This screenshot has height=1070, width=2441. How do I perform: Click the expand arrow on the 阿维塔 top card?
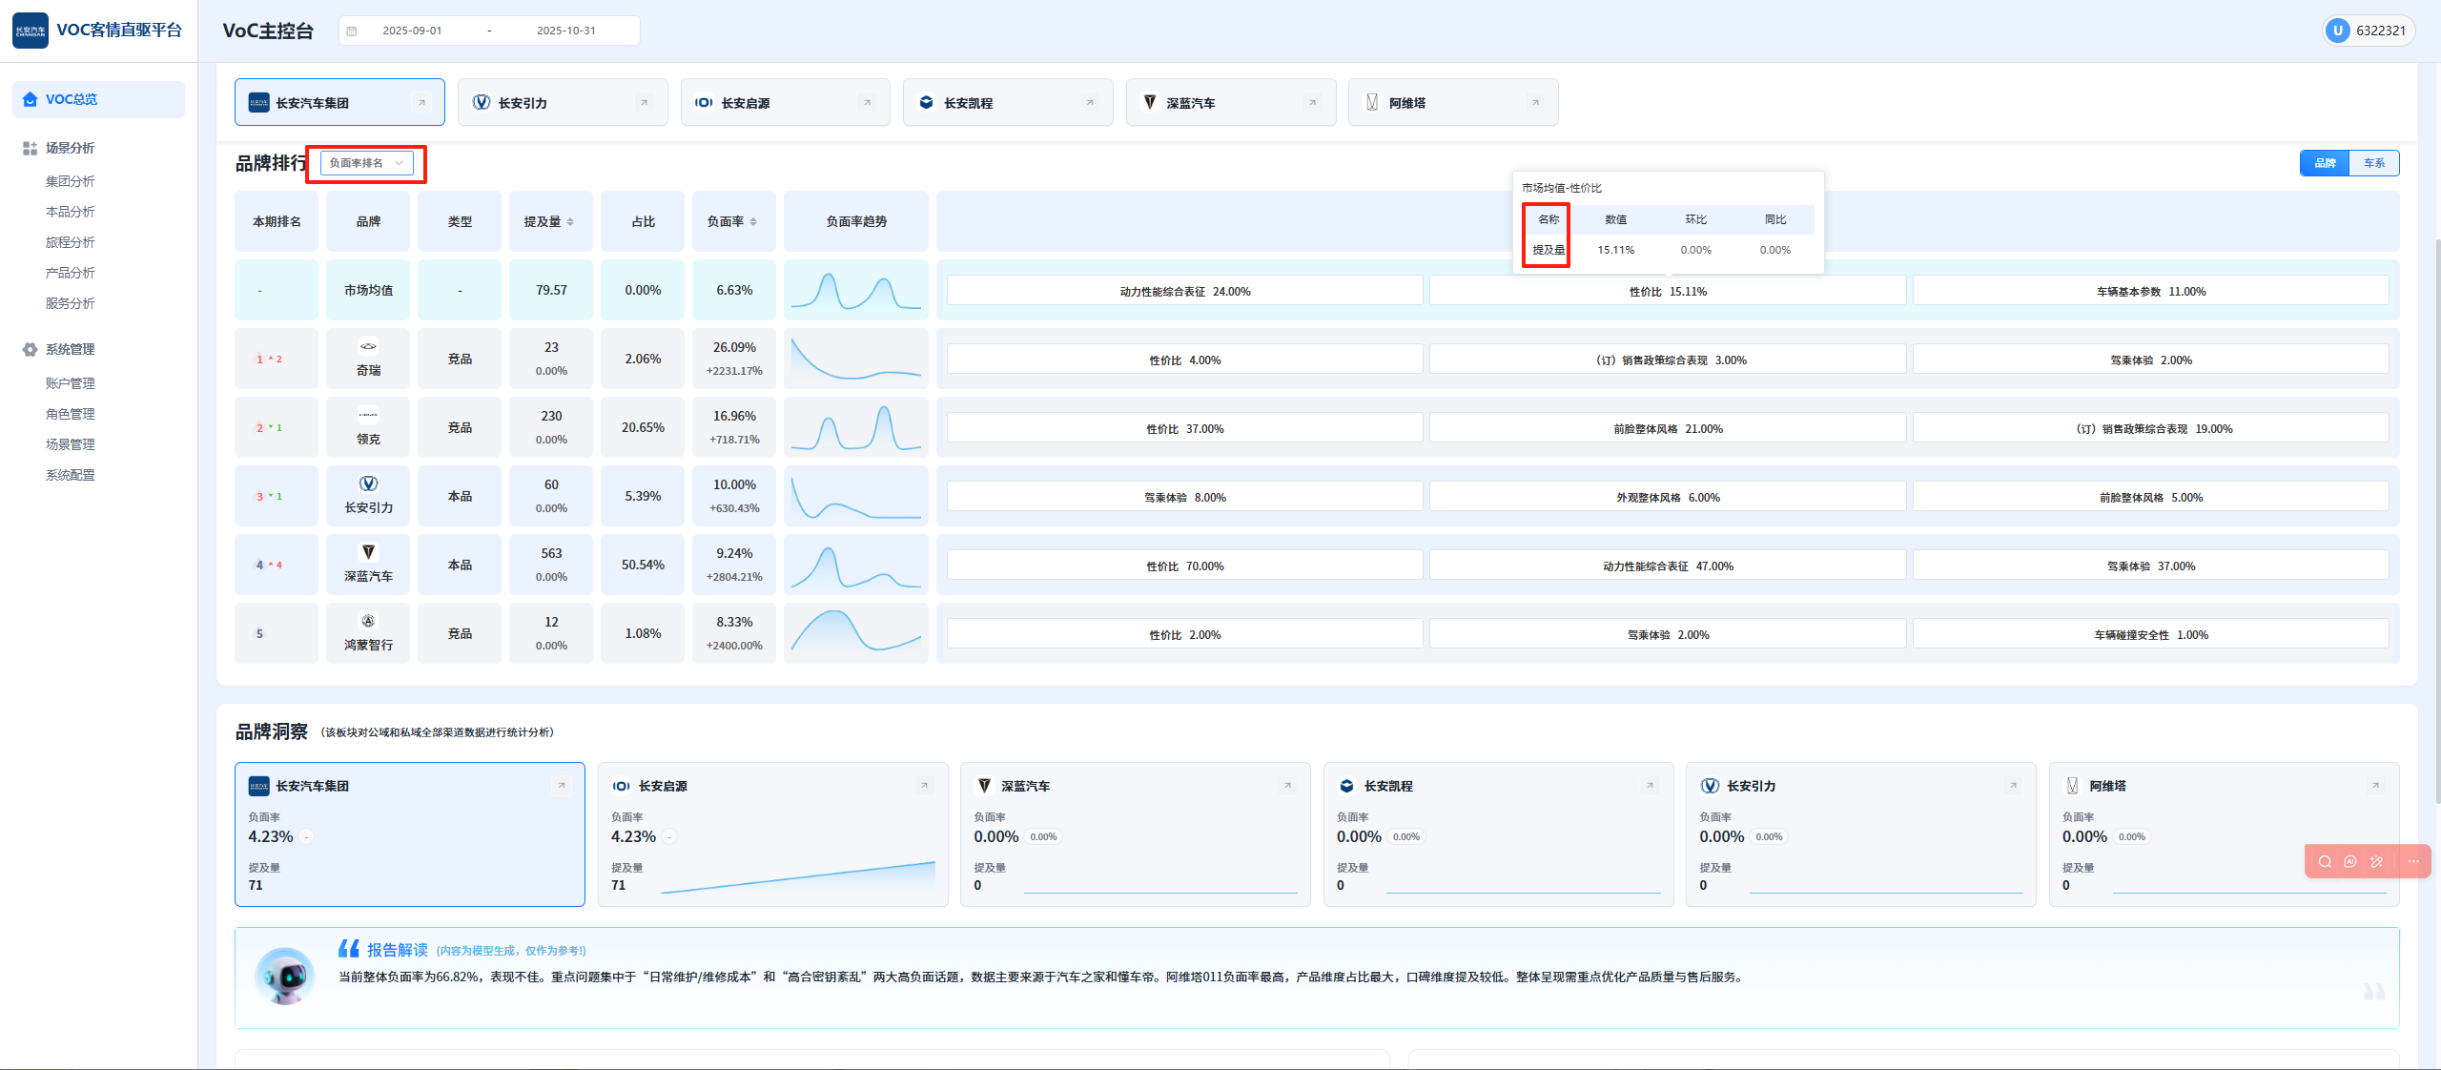(x=1534, y=103)
